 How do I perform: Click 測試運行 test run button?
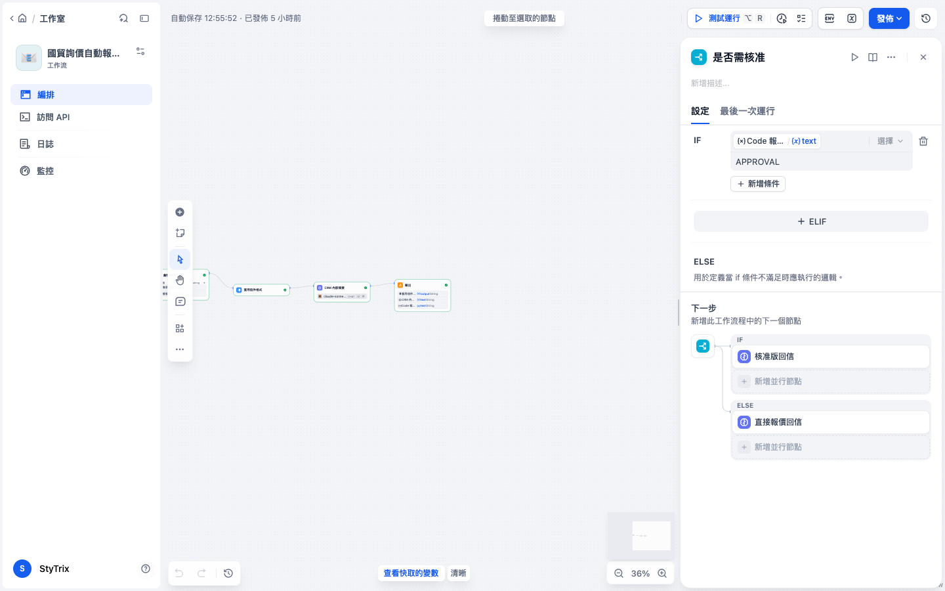[728, 18]
